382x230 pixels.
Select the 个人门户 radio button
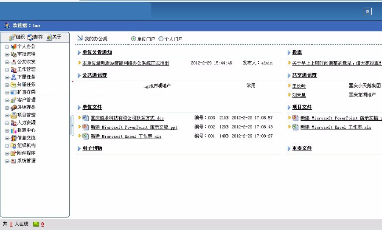coord(161,39)
